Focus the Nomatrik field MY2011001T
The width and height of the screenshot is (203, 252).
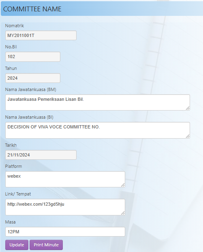click(x=41, y=35)
